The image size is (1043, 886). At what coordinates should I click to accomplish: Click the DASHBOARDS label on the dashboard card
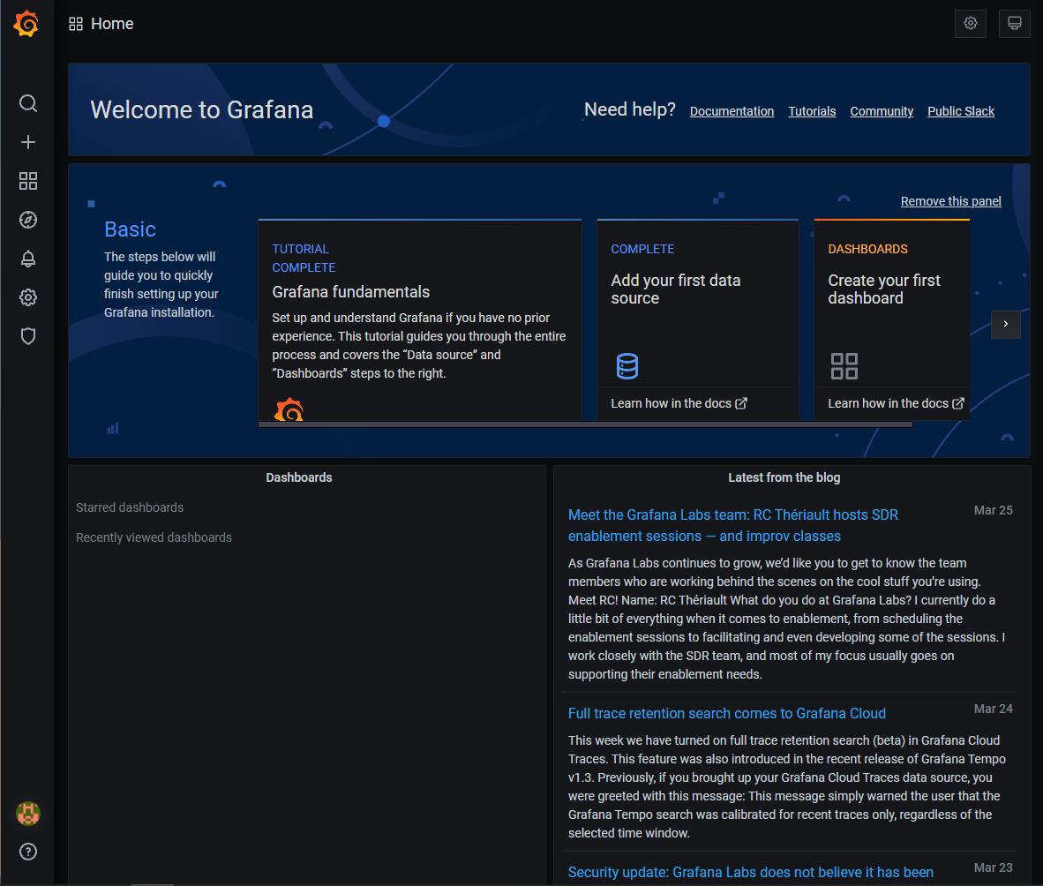867,249
